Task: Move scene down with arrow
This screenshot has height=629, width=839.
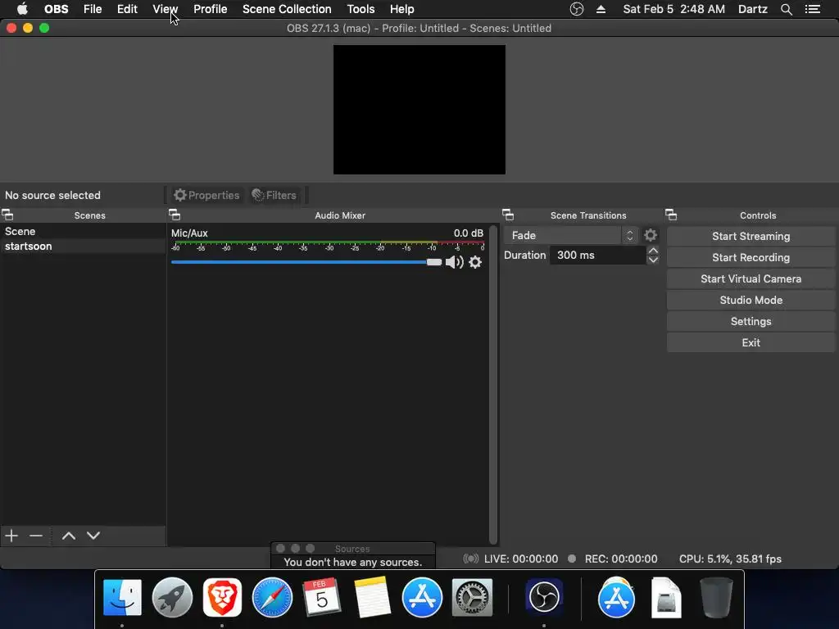Action: point(93,536)
